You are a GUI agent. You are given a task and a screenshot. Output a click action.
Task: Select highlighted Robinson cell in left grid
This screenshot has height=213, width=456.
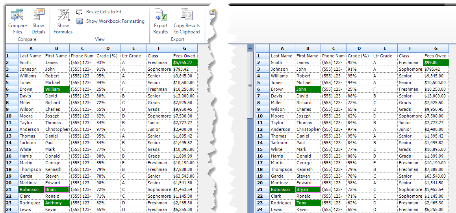(x=31, y=189)
